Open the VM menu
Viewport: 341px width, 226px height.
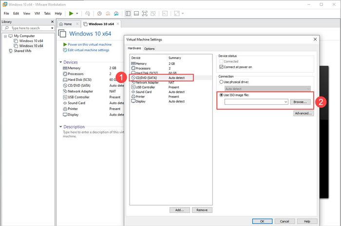tap(37, 14)
